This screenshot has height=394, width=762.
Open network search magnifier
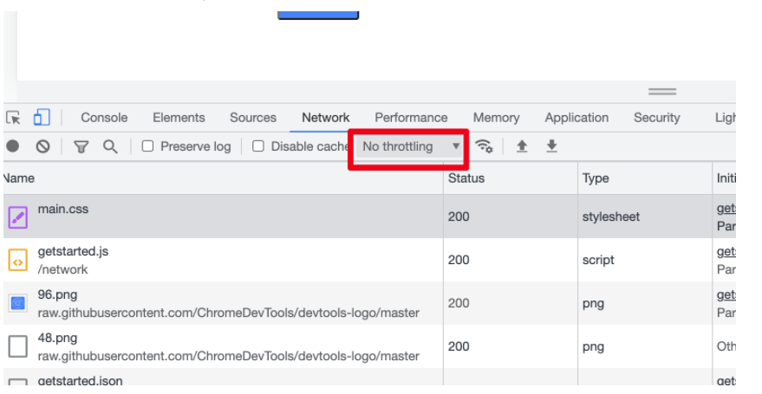pyautogui.click(x=110, y=146)
